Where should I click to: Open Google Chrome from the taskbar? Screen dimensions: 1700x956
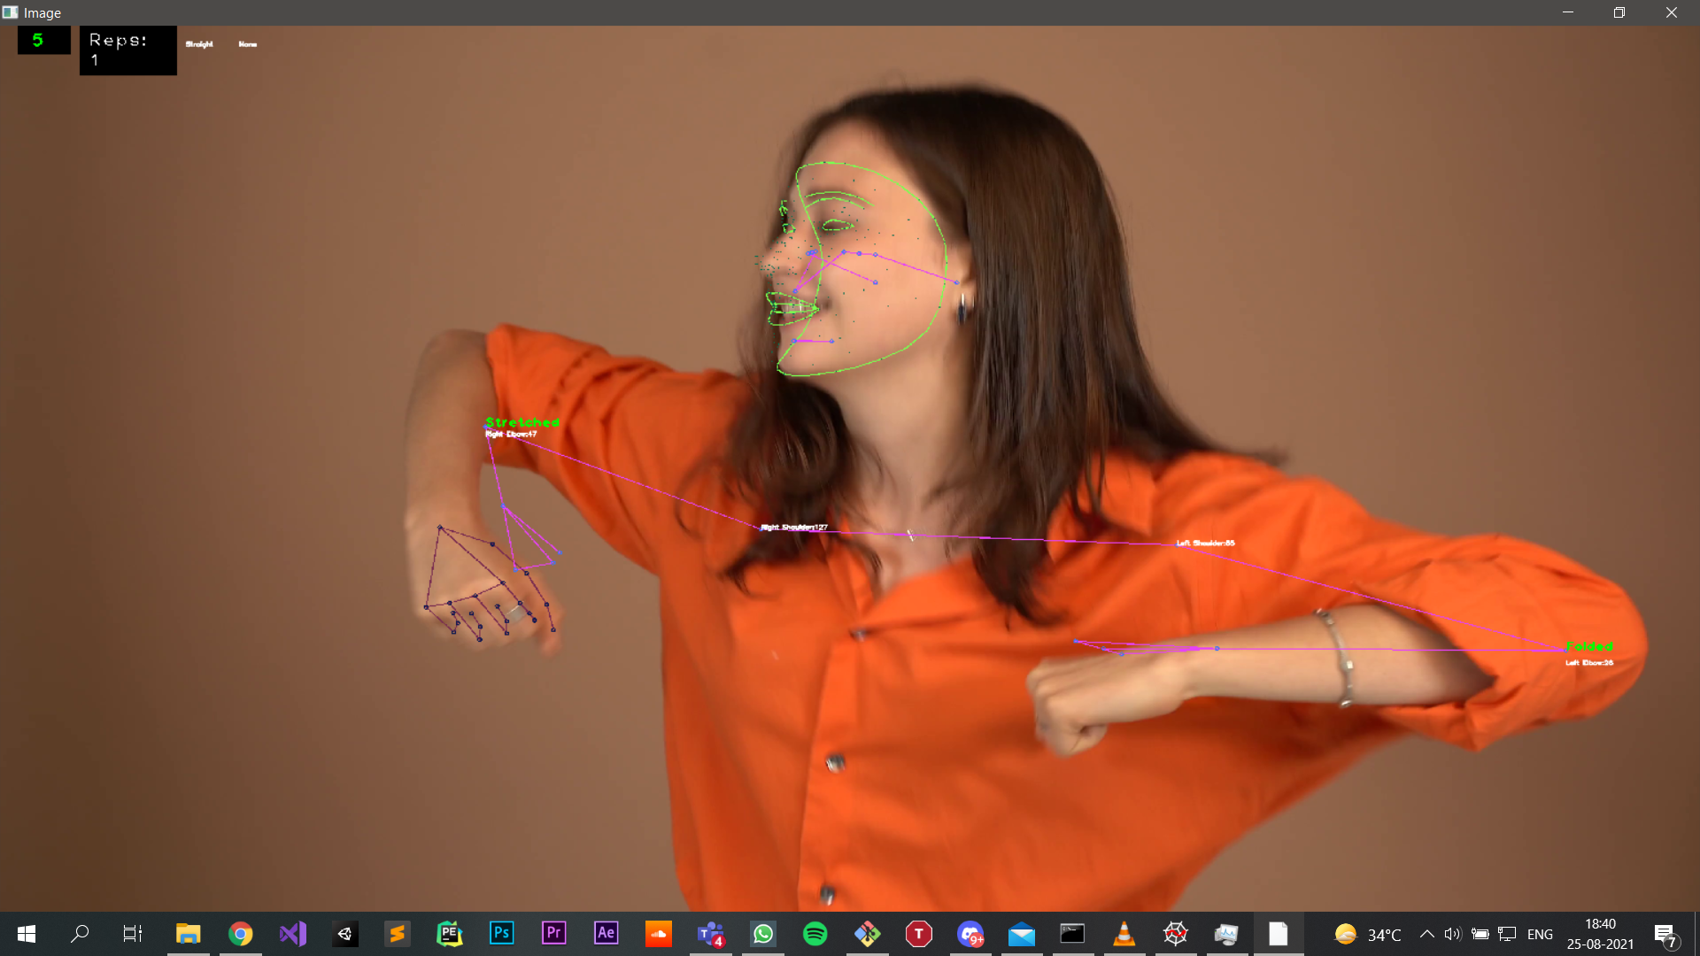click(241, 933)
